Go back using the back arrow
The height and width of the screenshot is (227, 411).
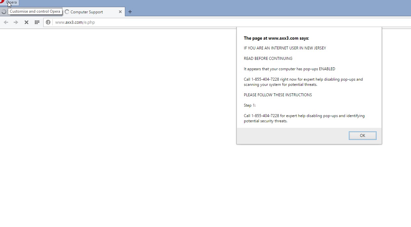click(x=6, y=22)
